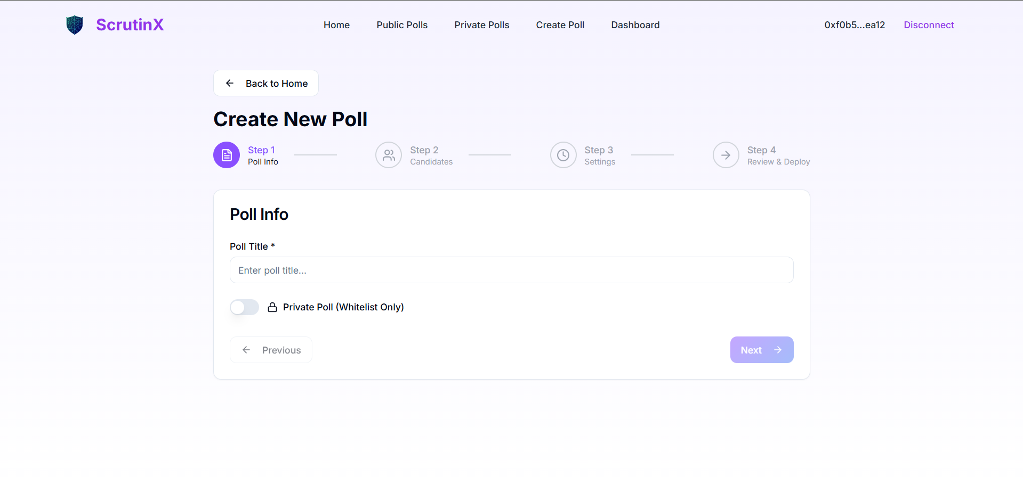1023x485 pixels.
Task: Go to Public Polls in navigation
Action: point(402,25)
